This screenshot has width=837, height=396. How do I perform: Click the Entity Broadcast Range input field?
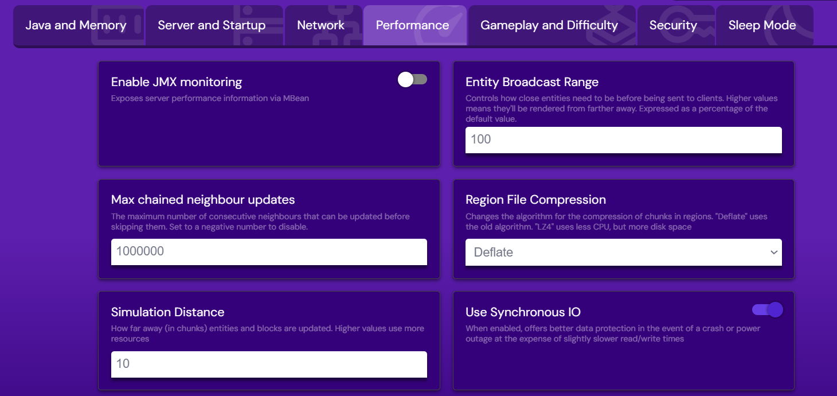point(623,140)
